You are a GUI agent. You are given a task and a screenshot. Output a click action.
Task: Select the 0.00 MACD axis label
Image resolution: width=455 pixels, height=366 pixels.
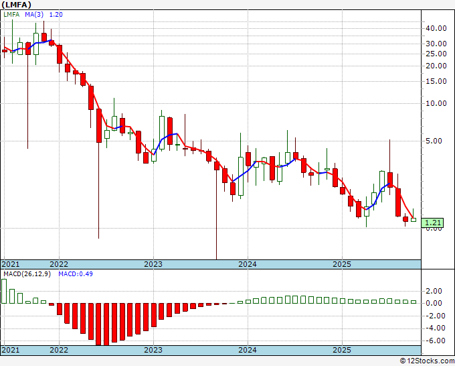[x=434, y=303]
